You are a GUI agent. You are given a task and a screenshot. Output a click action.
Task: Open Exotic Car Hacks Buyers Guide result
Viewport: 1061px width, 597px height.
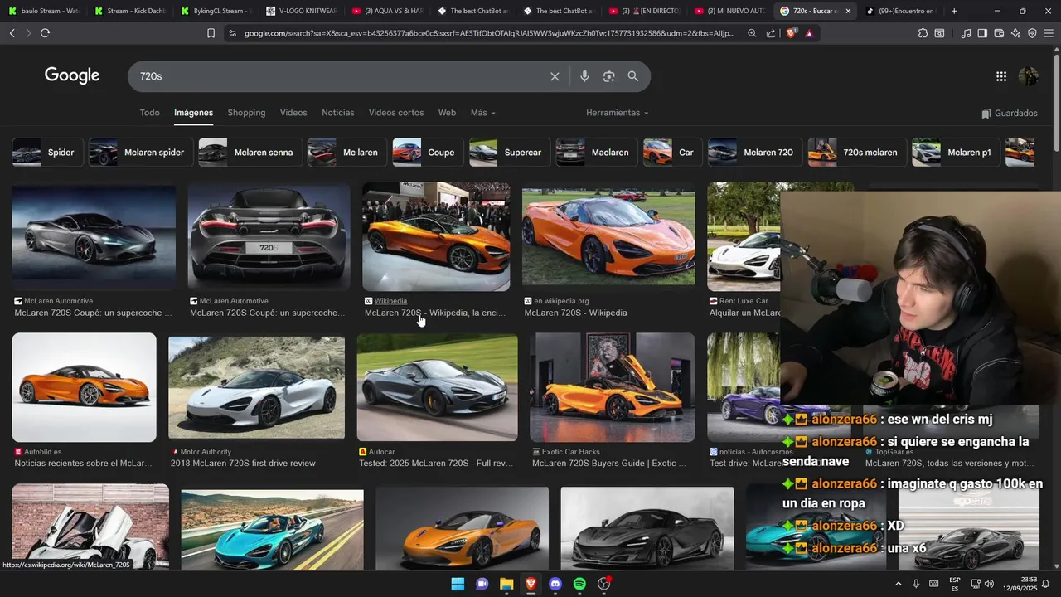609,464
